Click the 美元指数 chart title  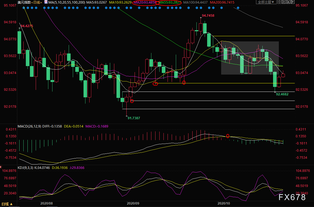(24, 2)
